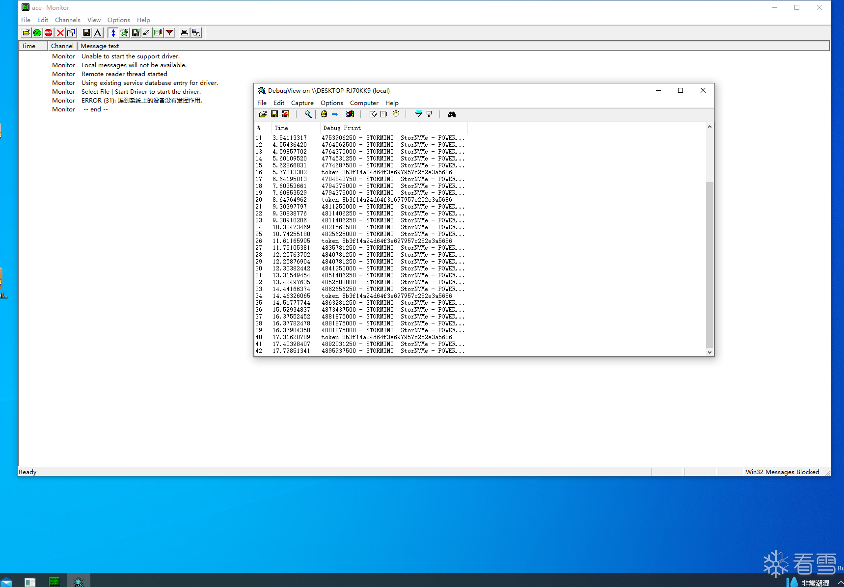Click DebugView taskbar icon
The width and height of the screenshot is (844, 587).
(x=79, y=582)
